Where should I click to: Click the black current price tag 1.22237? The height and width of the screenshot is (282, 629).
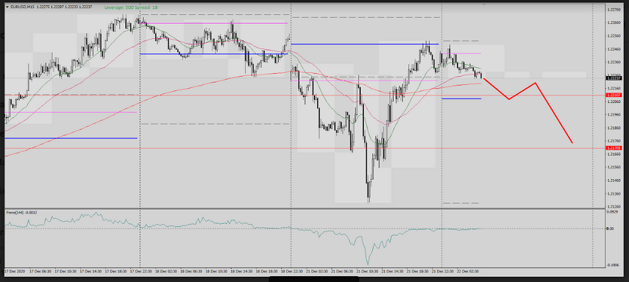(613, 78)
